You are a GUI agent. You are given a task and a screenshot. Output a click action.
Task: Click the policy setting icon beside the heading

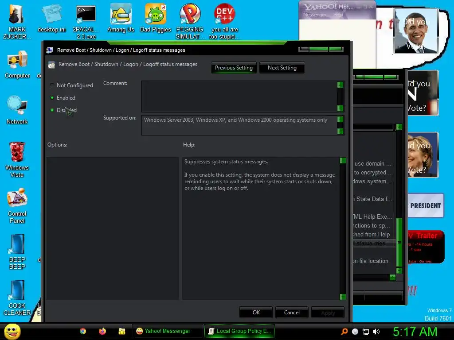[x=51, y=65]
